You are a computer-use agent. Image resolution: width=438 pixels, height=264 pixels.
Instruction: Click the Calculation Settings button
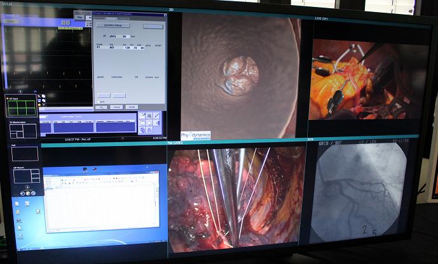113,25
